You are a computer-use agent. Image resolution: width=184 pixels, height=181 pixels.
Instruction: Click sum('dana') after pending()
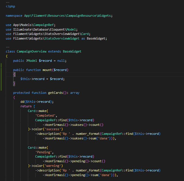(102, 175)
